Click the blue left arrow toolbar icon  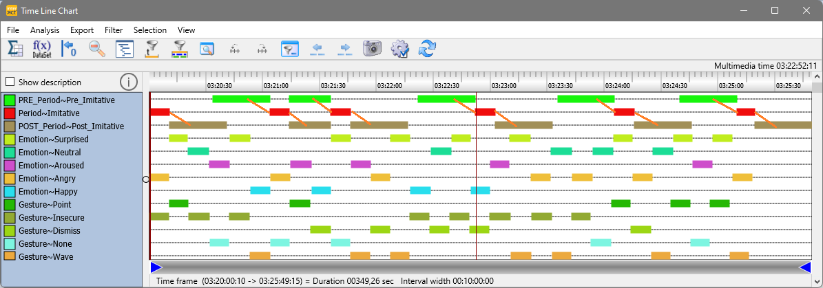(317, 49)
